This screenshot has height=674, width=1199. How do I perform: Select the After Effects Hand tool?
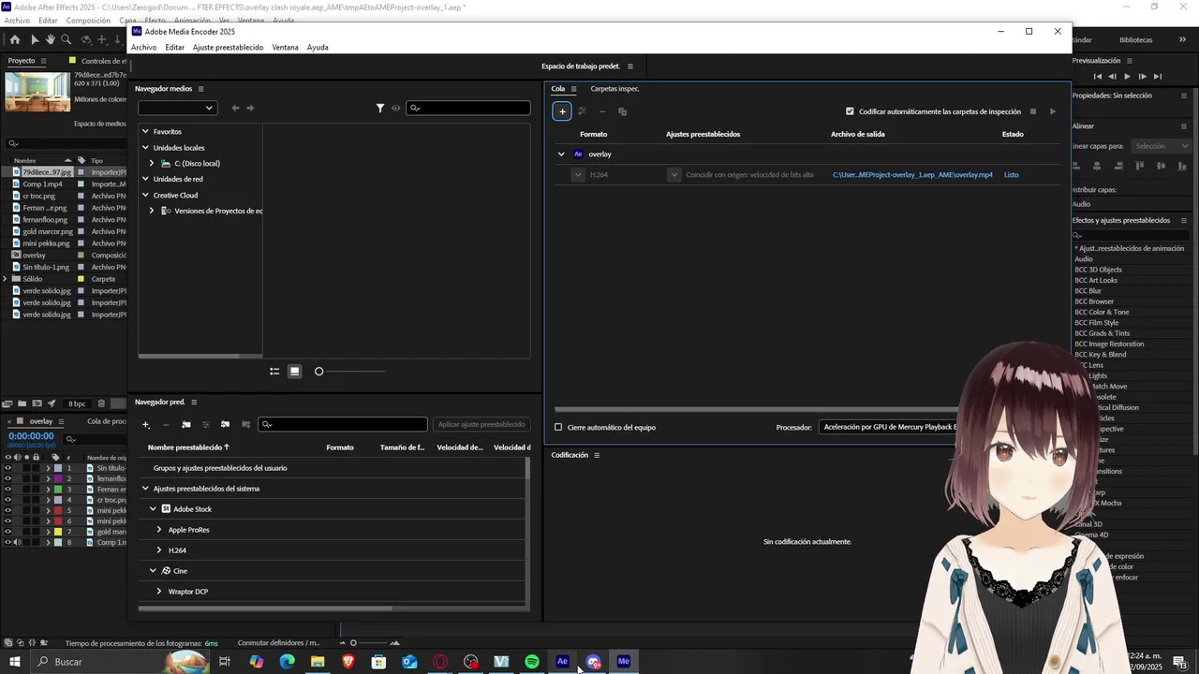(51, 39)
